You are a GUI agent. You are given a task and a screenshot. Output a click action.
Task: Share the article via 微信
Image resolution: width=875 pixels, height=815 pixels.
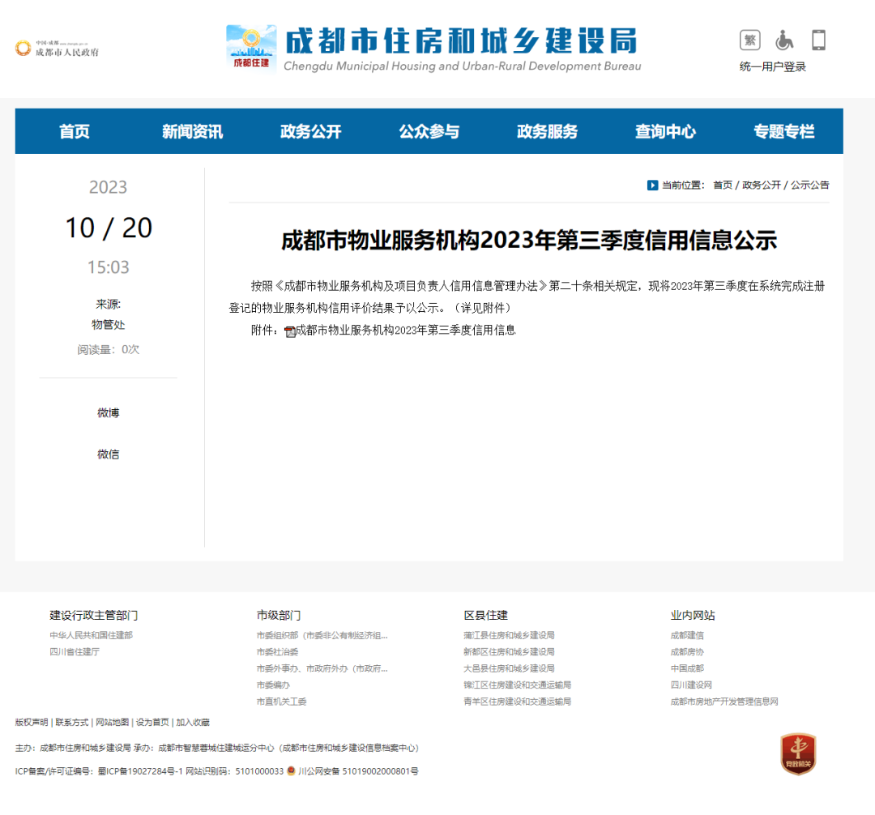tap(108, 454)
